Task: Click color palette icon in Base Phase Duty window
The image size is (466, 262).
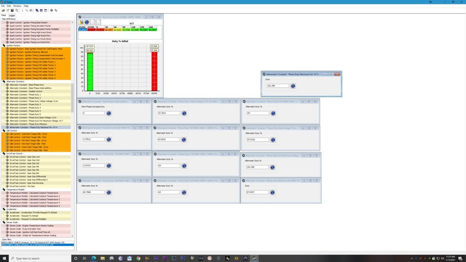Action: 81,22
